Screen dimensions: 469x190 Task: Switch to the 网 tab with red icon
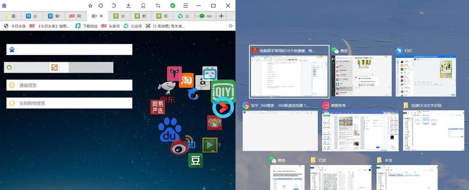(76, 16)
